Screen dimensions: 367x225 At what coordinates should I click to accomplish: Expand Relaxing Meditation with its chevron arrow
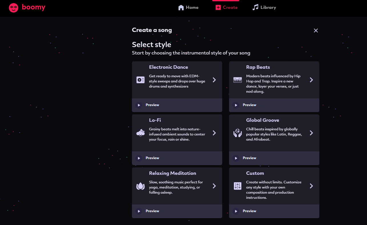214,186
